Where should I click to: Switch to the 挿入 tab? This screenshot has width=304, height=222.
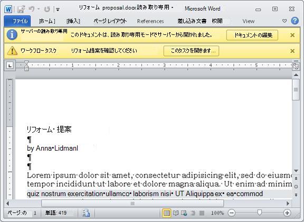pyautogui.click(x=73, y=21)
